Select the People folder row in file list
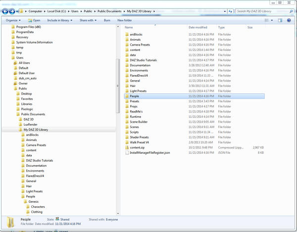Image resolution: width=297 pixels, height=232 pixels. click(195, 96)
